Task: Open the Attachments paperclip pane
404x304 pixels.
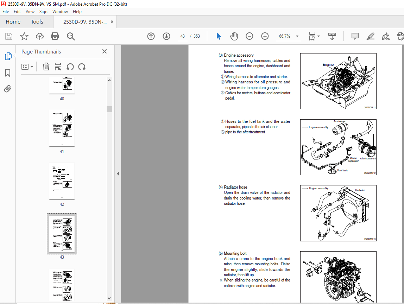Action: 8,89
